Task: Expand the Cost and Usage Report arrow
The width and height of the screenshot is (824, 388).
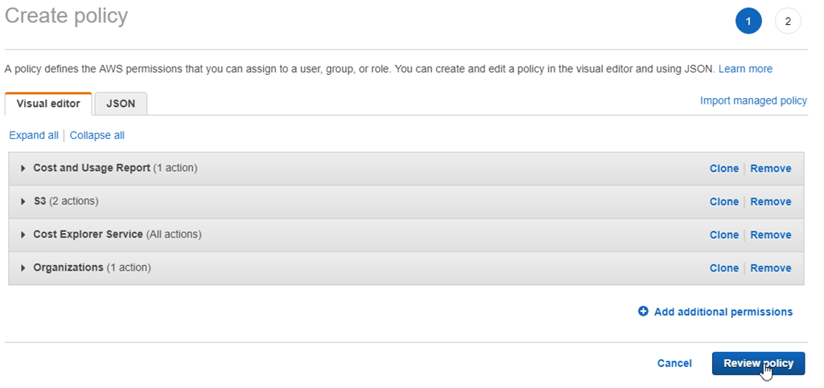Action: coord(23,169)
